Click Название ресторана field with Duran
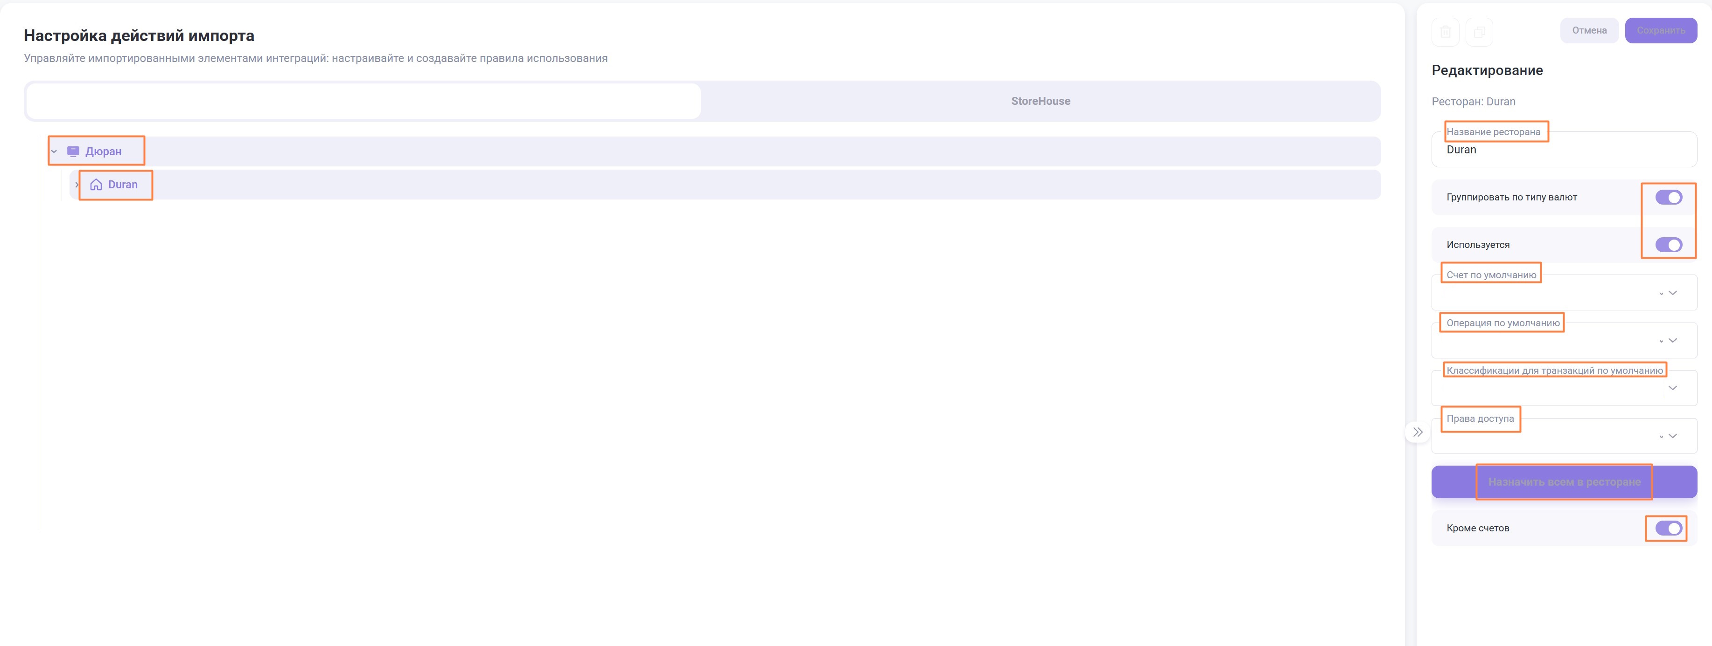 pyautogui.click(x=1564, y=150)
